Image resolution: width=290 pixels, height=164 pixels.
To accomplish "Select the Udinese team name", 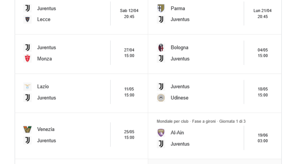I will [x=179, y=98].
